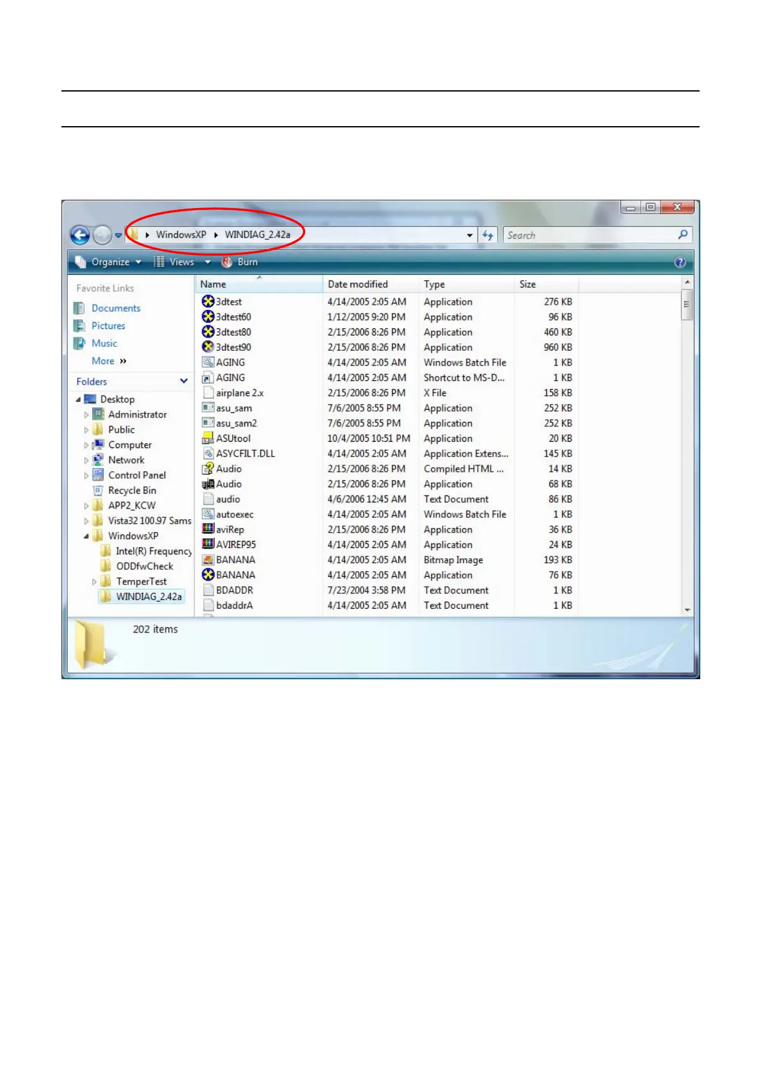761x1078 pixels.
Task: Expand the Network tree node arrow
Action: pyautogui.click(x=86, y=460)
